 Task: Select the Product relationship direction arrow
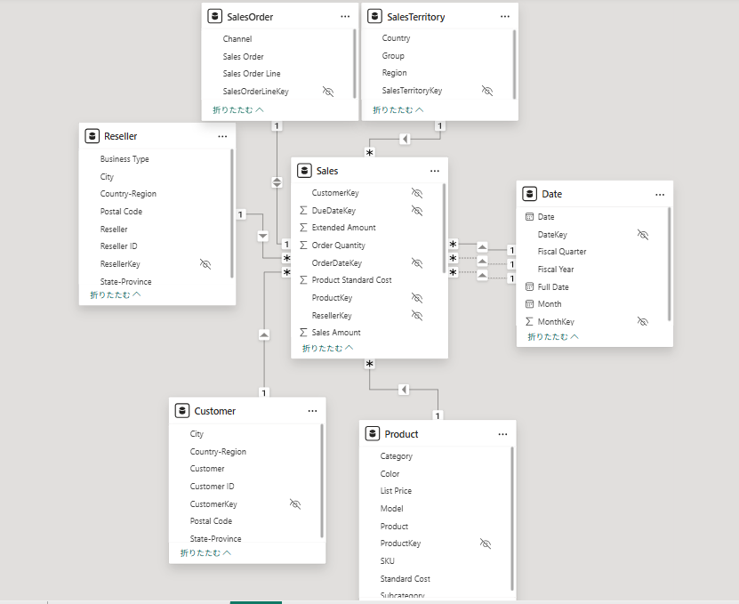[x=404, y=390]
